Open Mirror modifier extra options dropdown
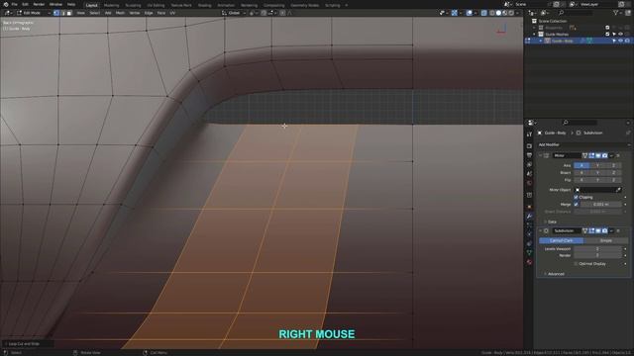 pos(611,155)
